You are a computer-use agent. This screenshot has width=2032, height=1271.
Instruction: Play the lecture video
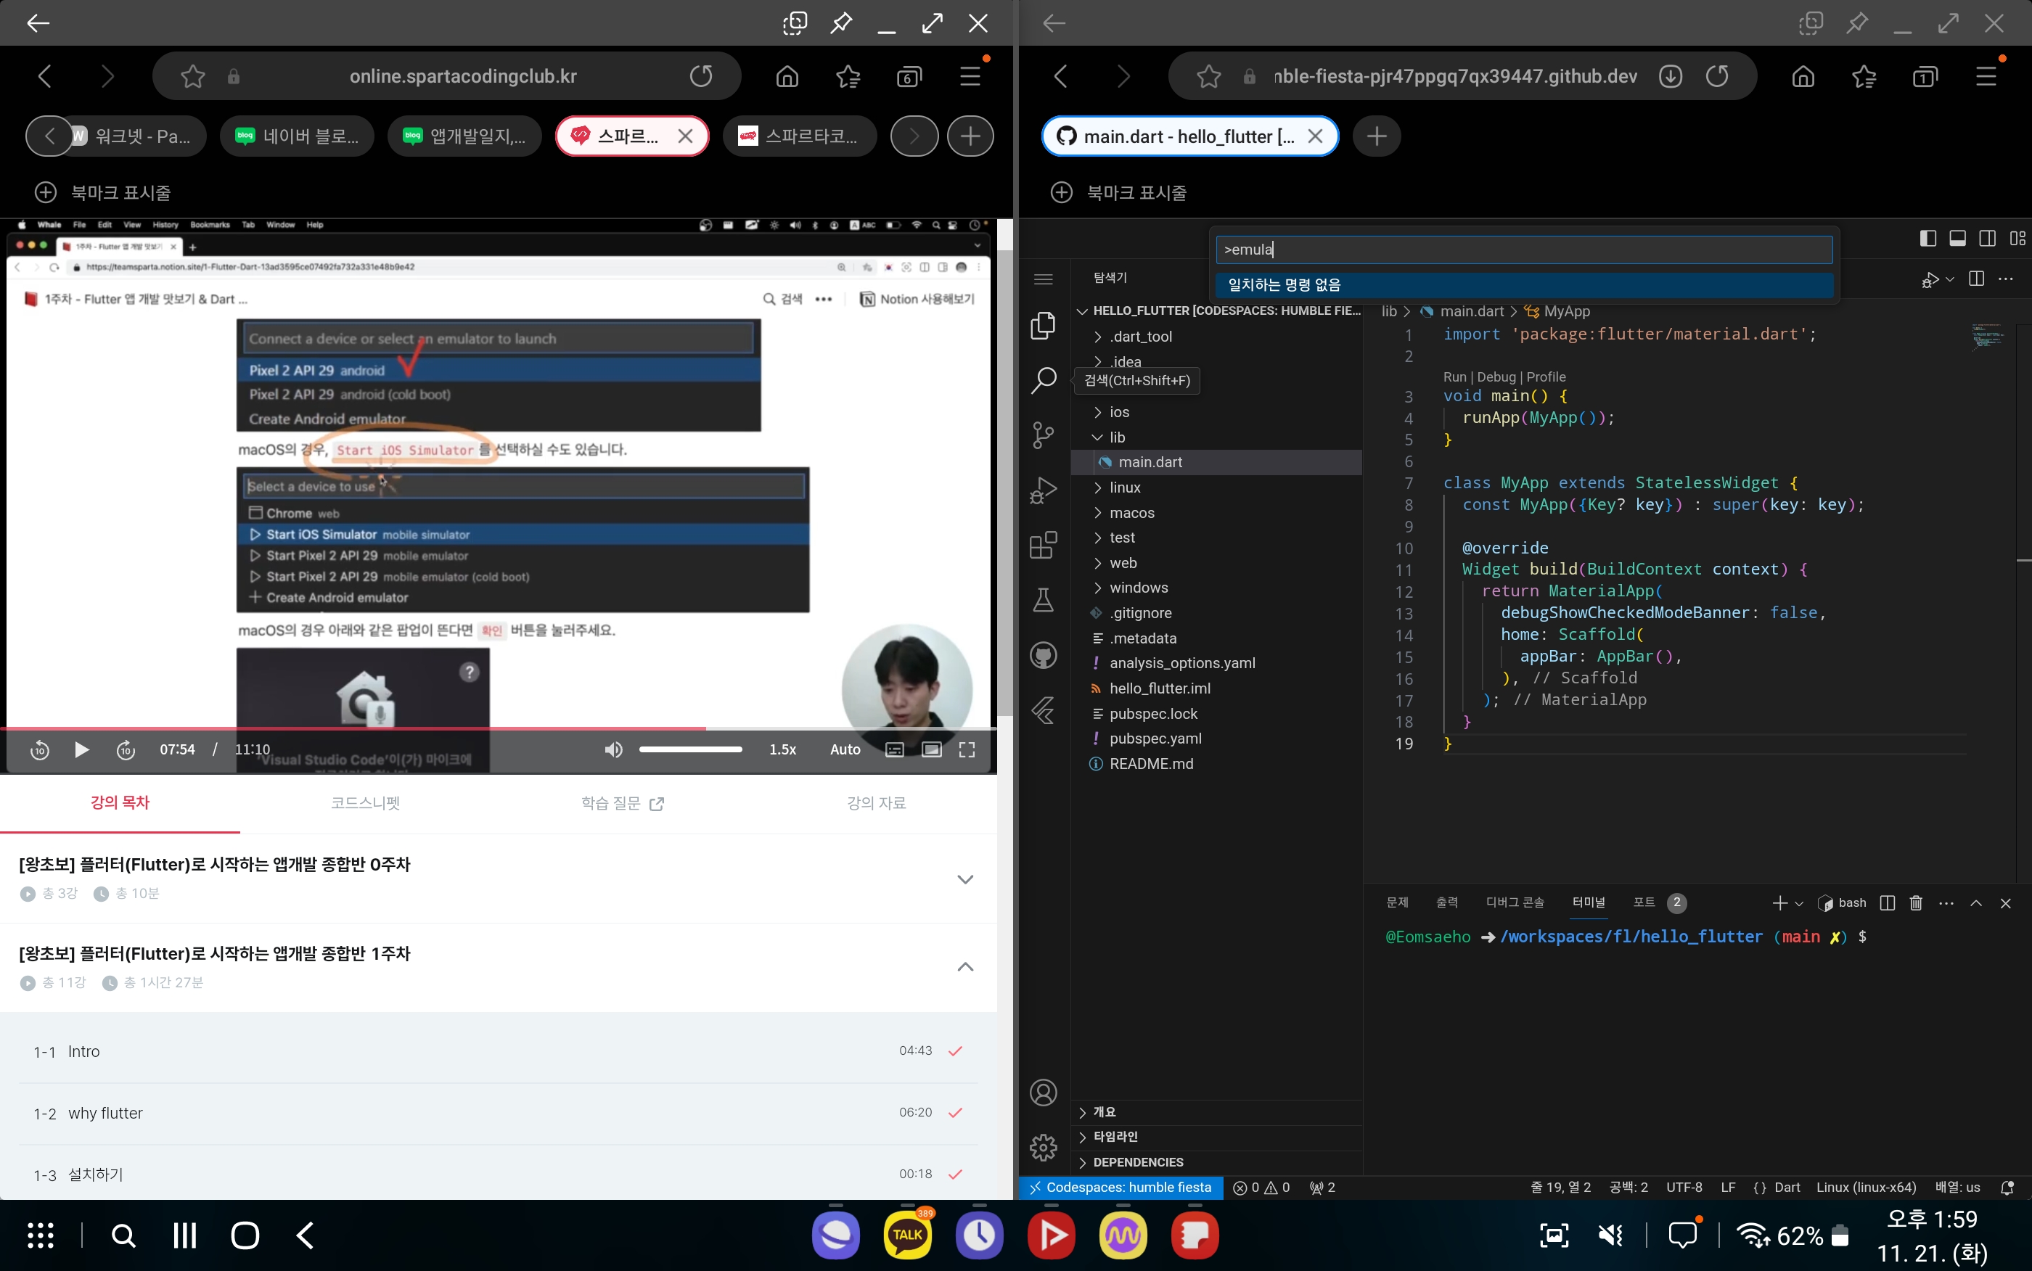[81, 749]
